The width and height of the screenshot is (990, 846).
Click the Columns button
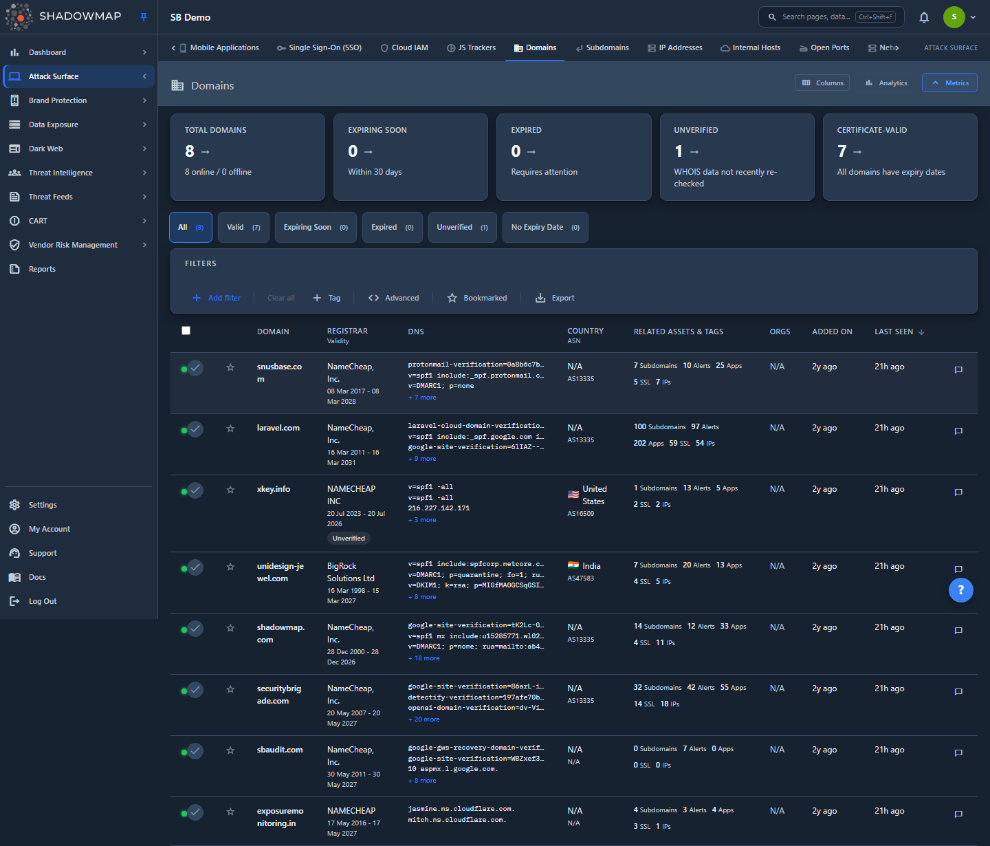point(822,83)
